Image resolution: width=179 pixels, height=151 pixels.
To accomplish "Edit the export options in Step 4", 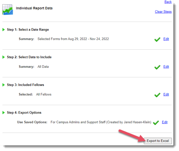I will coord(165,122).
